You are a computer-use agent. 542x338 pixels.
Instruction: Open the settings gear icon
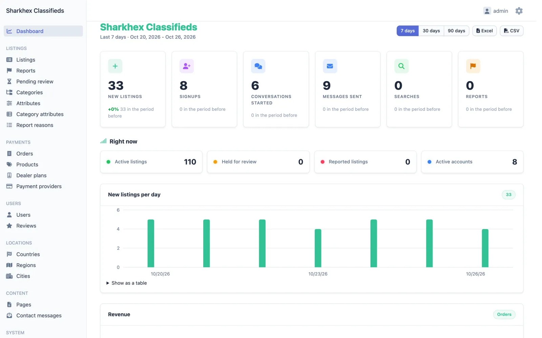click(x=519, y=11)
